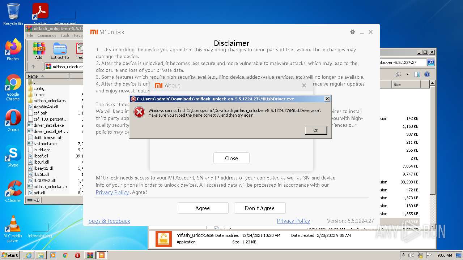Viewport: 463px width, 260px height.
Task: Open Acrobat desktop shortcut
Action: [x=40, y=14]
